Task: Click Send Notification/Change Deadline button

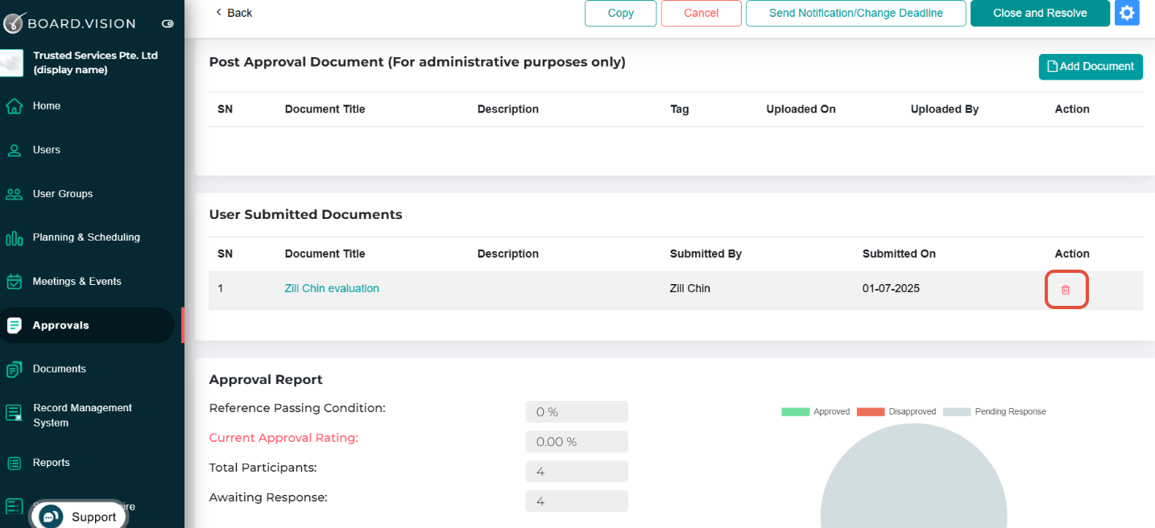Action: tap(855, 13)
